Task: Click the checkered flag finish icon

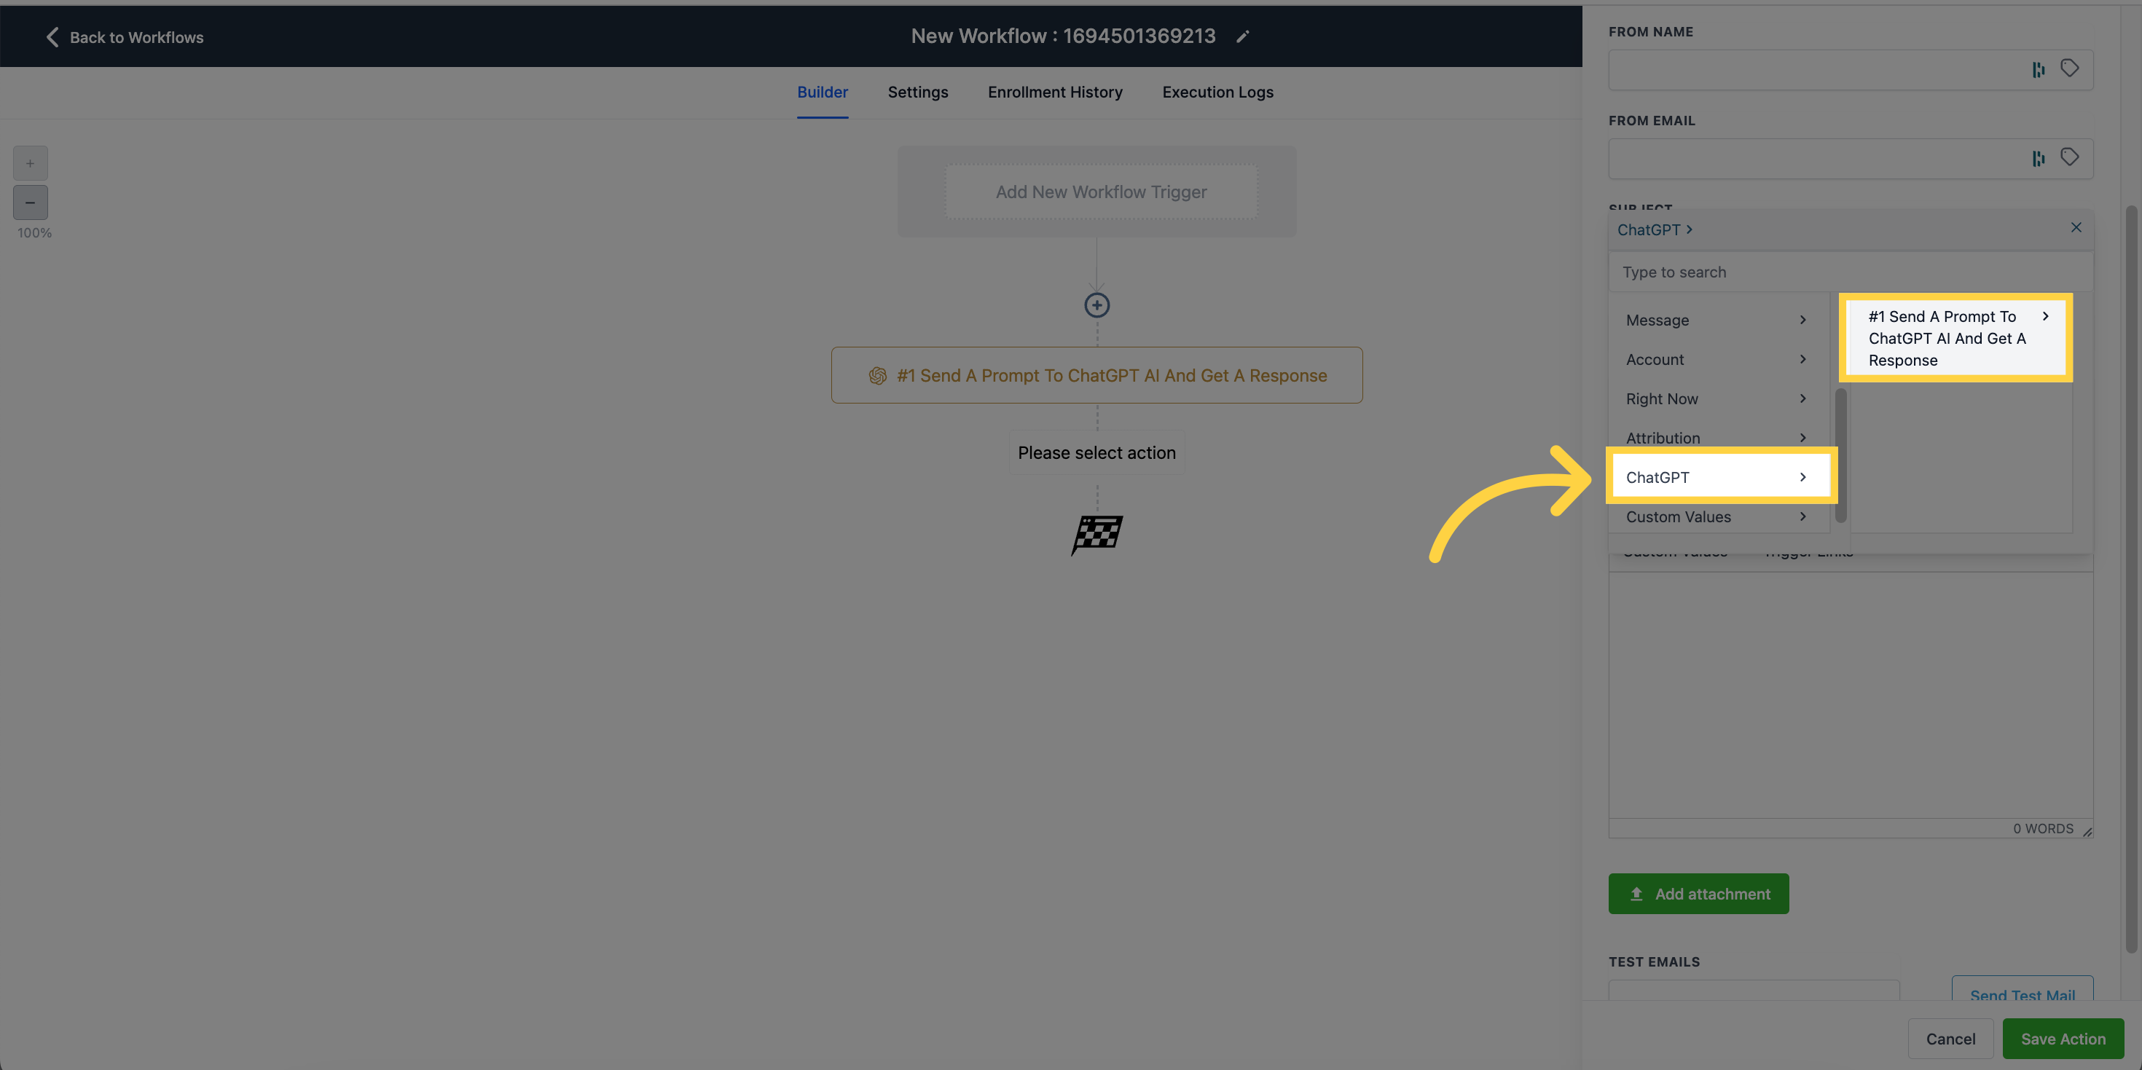Action: [x=1097, y=532]
